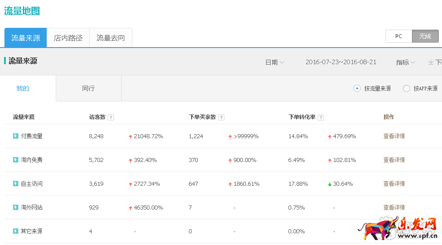This screenshot has width=442, height=245.
Task: Click 查看详情 for 自主访问
Action: click(394, 184)
